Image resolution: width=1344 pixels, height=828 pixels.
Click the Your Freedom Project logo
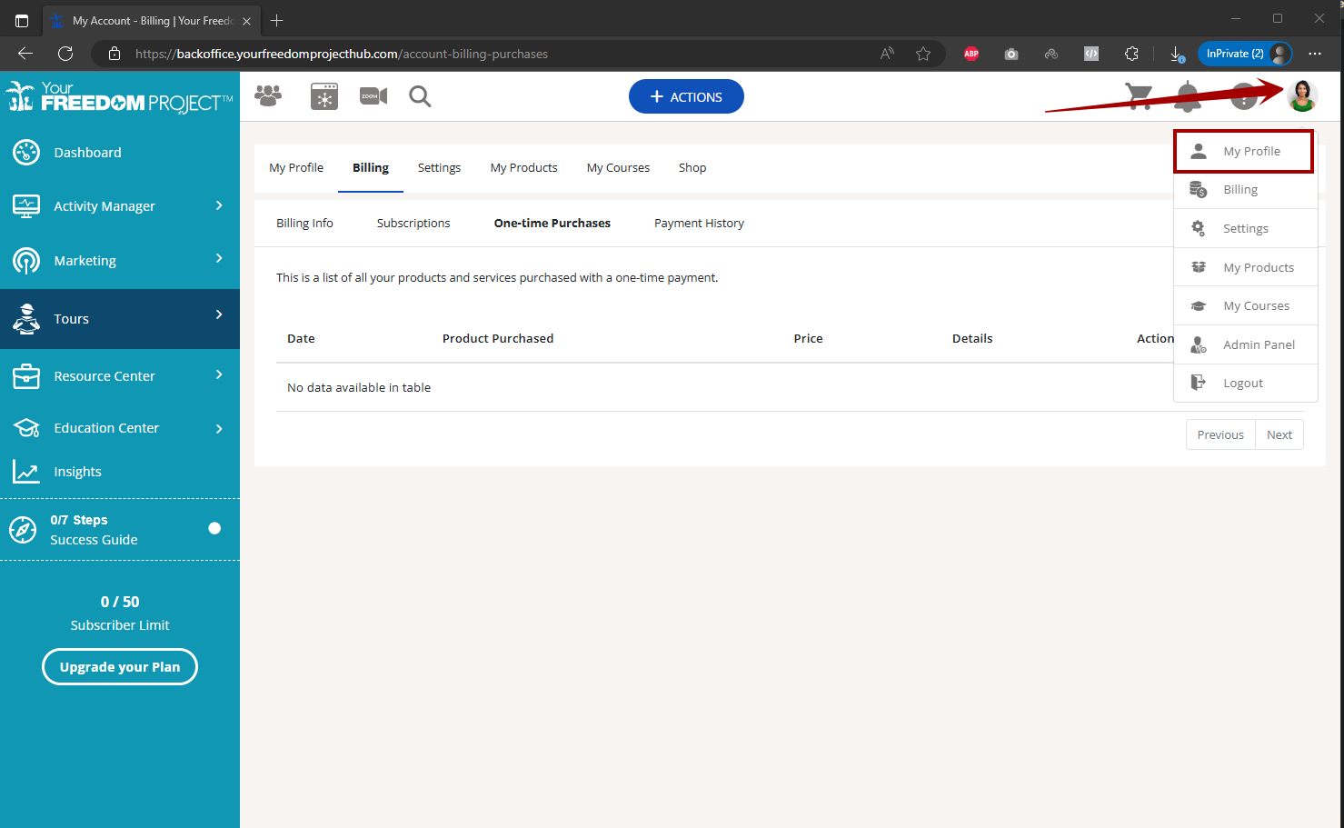click(x=119, y=97)
